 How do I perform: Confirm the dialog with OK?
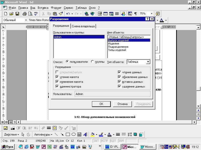[101, 104]
